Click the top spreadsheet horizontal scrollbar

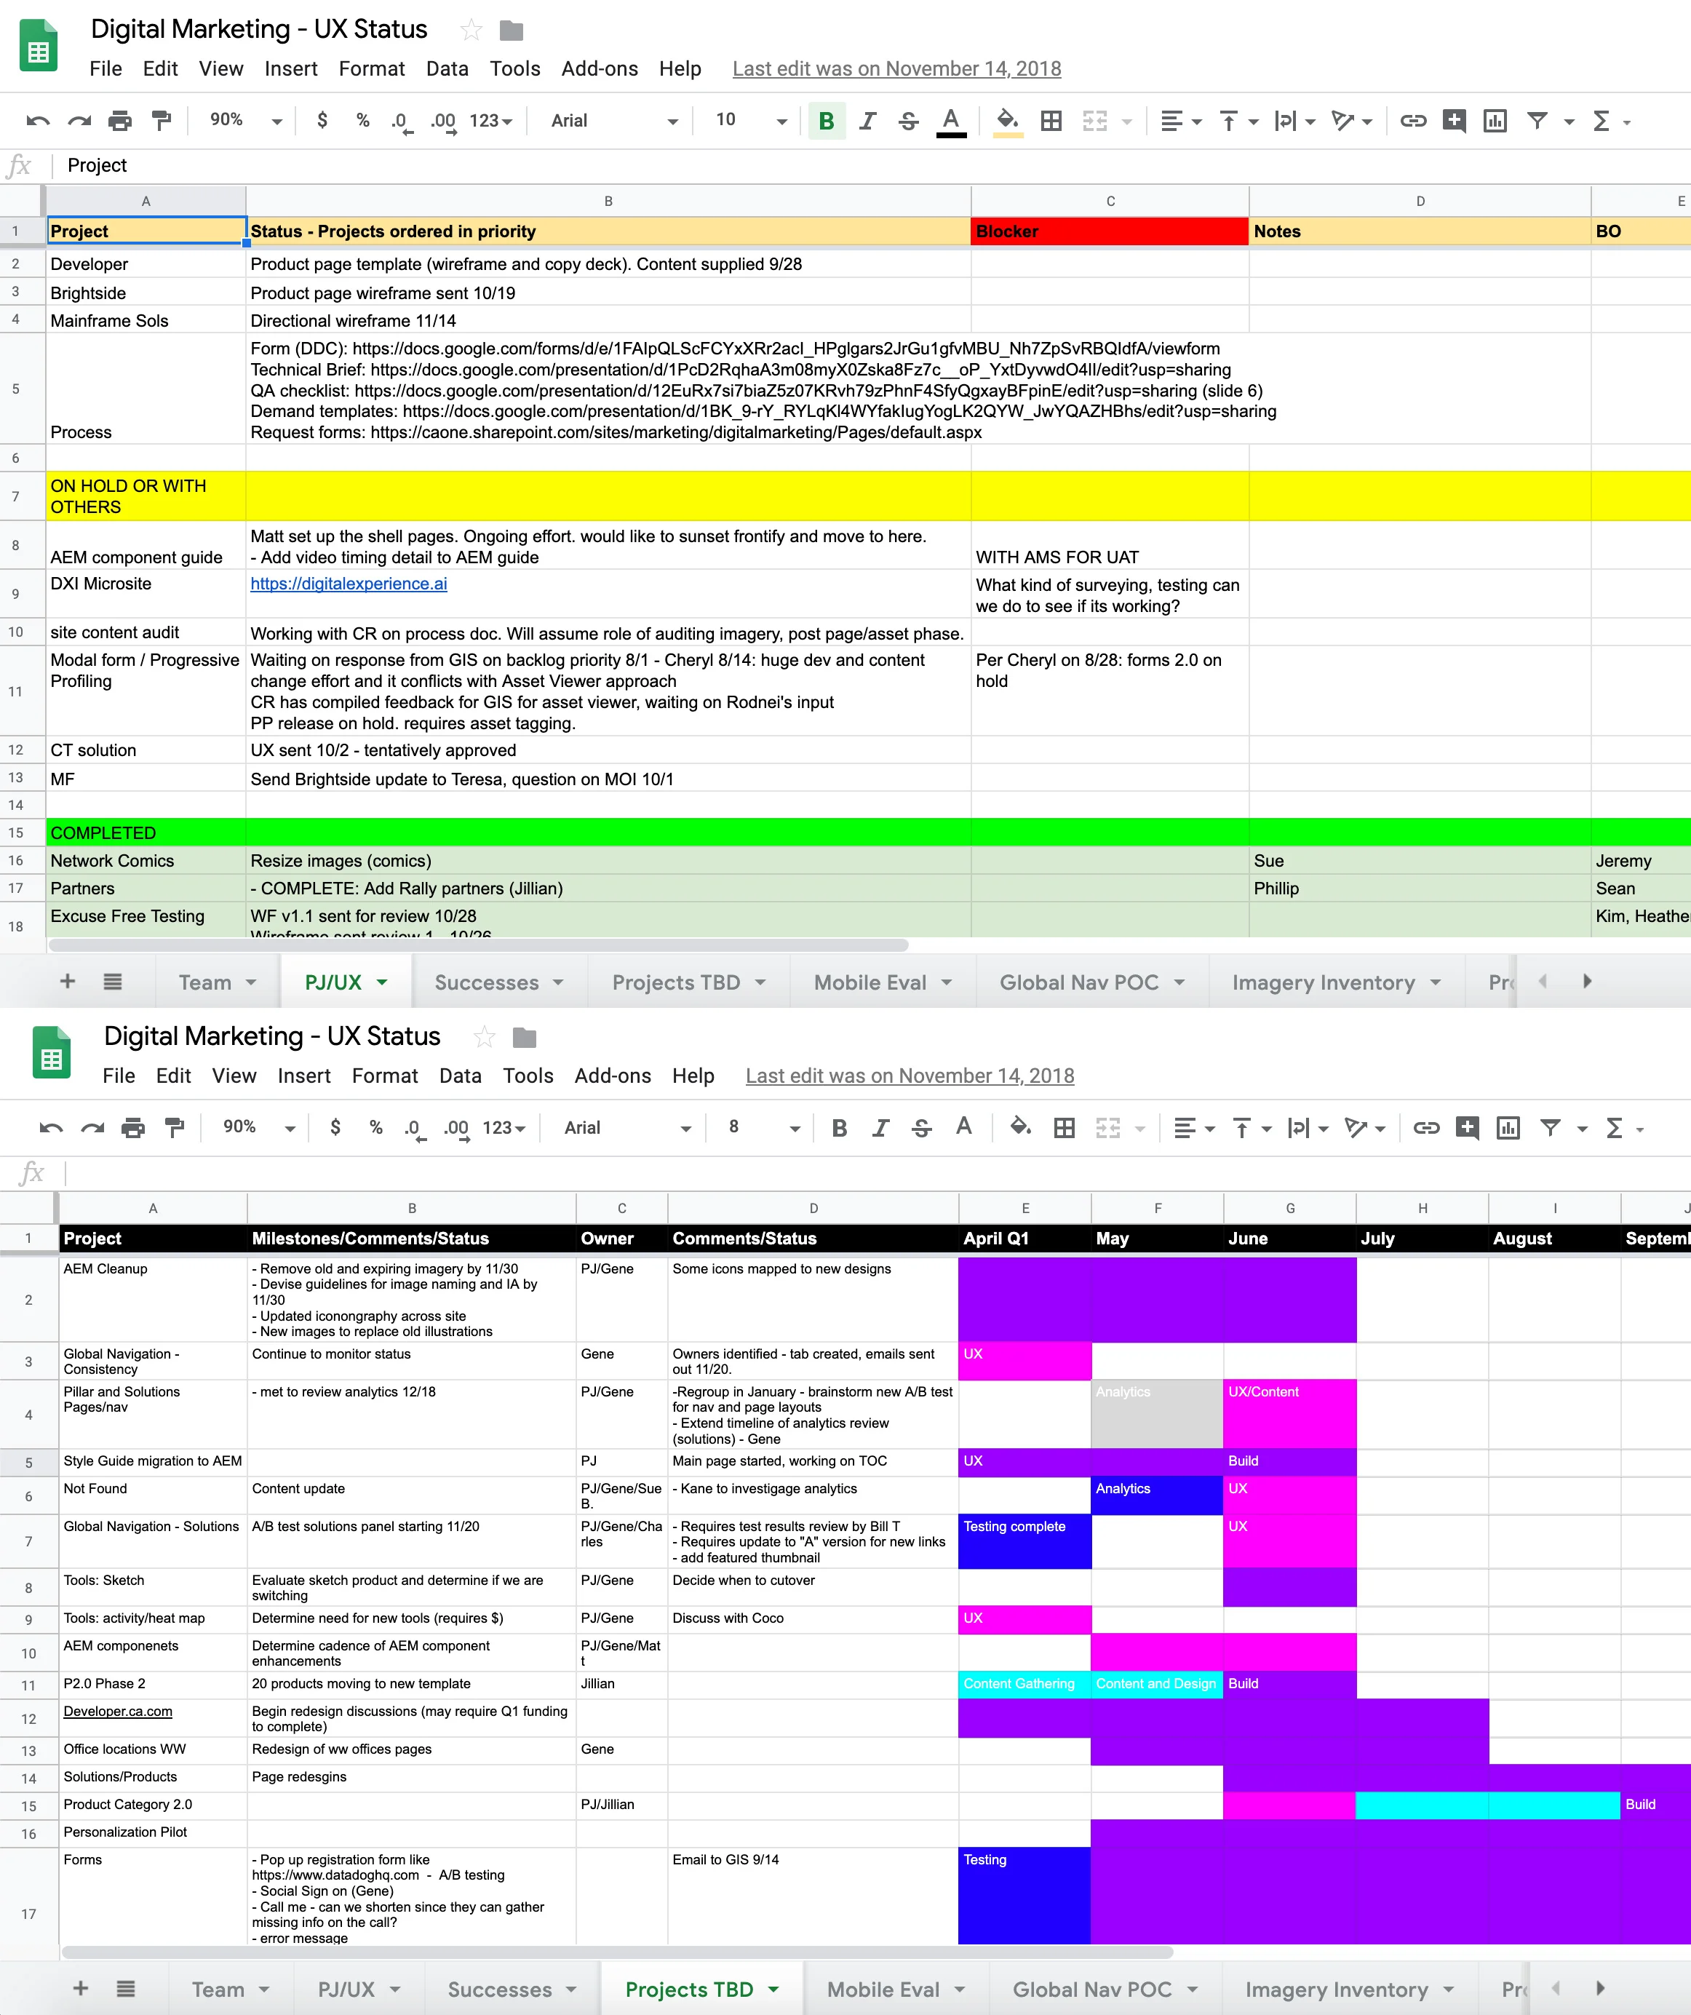[x=477, y=945]
